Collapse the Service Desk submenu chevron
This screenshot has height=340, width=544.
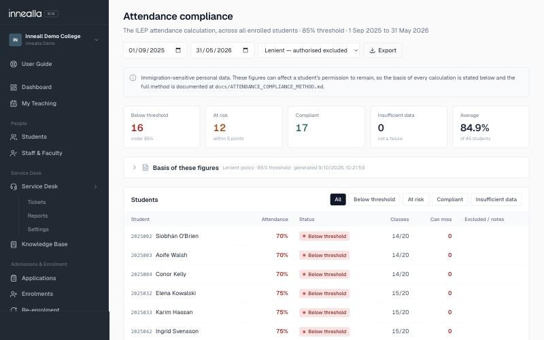95,186
